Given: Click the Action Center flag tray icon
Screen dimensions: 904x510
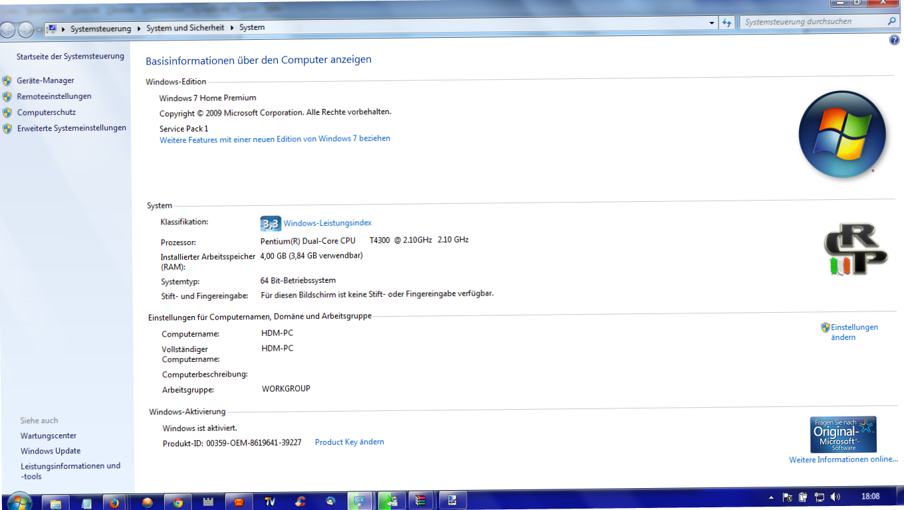Looking at the screenshot, I should tap(788, 497).
